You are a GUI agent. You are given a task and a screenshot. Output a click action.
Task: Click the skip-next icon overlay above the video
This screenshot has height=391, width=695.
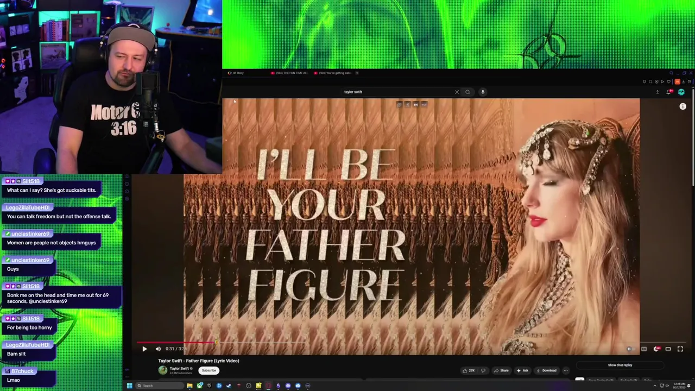pos(416,104)
